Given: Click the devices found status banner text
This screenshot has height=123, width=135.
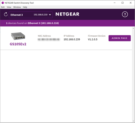Looking at the screenshot, I should [32, 23].
